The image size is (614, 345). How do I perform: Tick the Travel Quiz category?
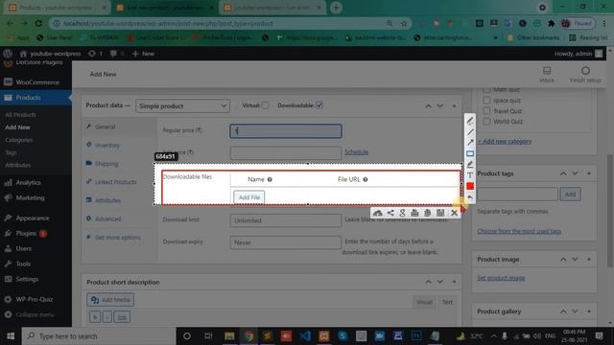coord(486,111)
